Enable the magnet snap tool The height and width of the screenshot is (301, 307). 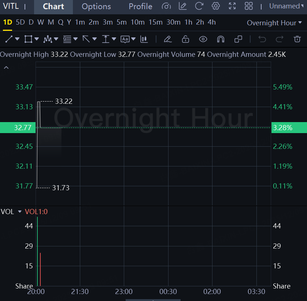tap(221, 39)
